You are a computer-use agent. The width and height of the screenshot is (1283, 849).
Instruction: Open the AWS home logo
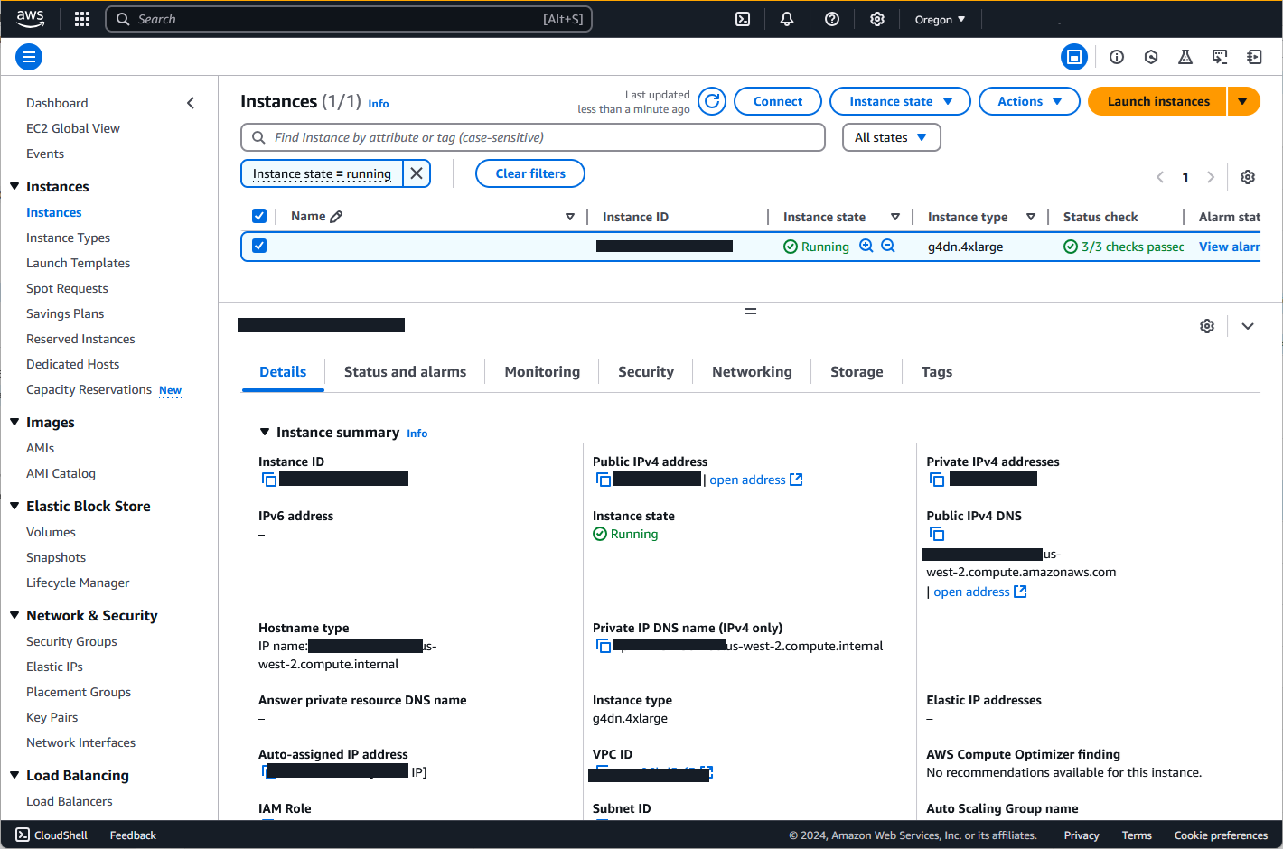(x=30, y=19)
